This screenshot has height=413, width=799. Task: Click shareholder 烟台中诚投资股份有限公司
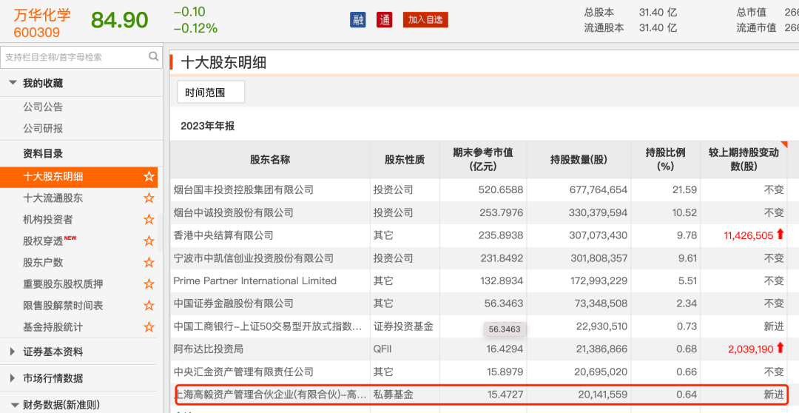pyautogui.click(x=233, y=212)
